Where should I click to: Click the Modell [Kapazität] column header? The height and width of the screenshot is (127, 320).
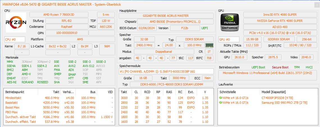[289, 92]
